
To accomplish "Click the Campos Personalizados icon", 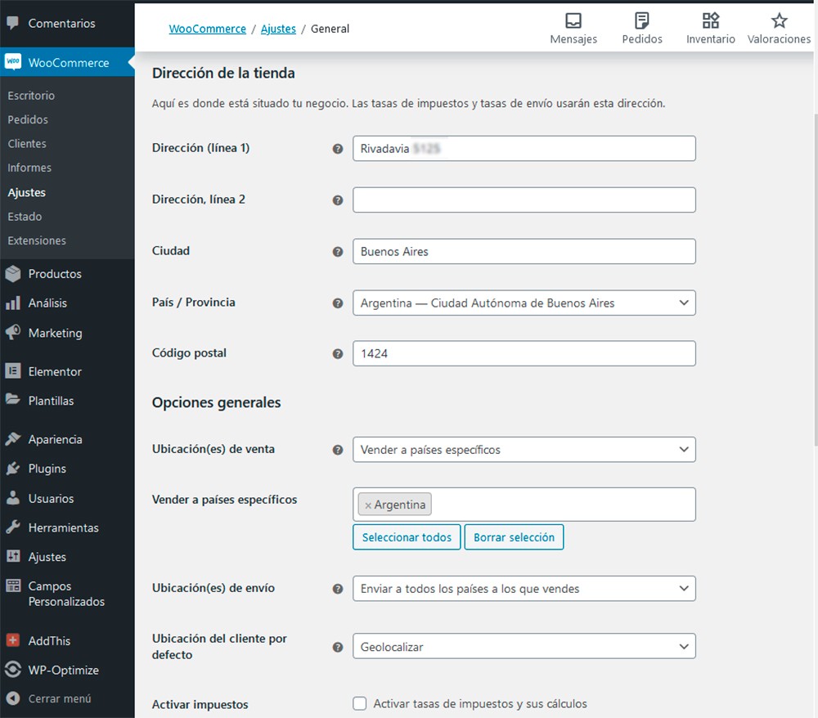I will click(13, 586).
